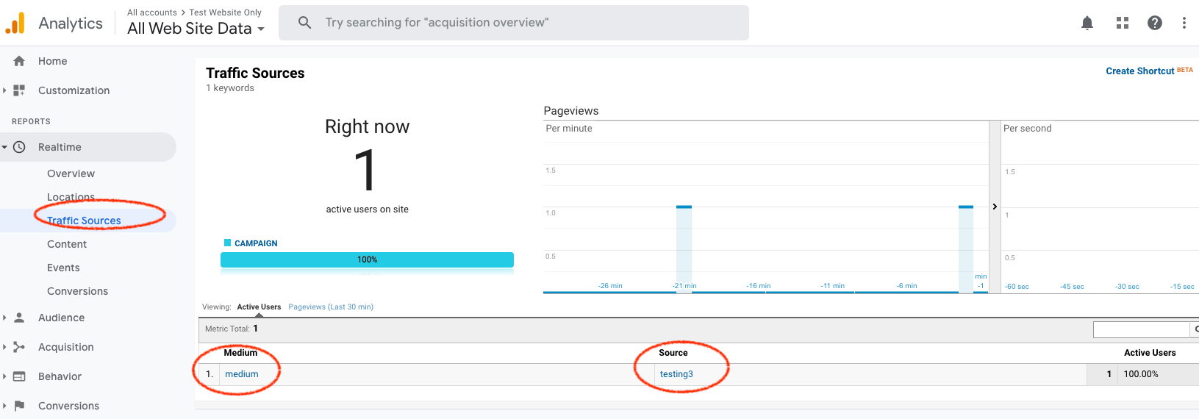
Task: Click the notifications bell icon
Action: pos(1087,23)
